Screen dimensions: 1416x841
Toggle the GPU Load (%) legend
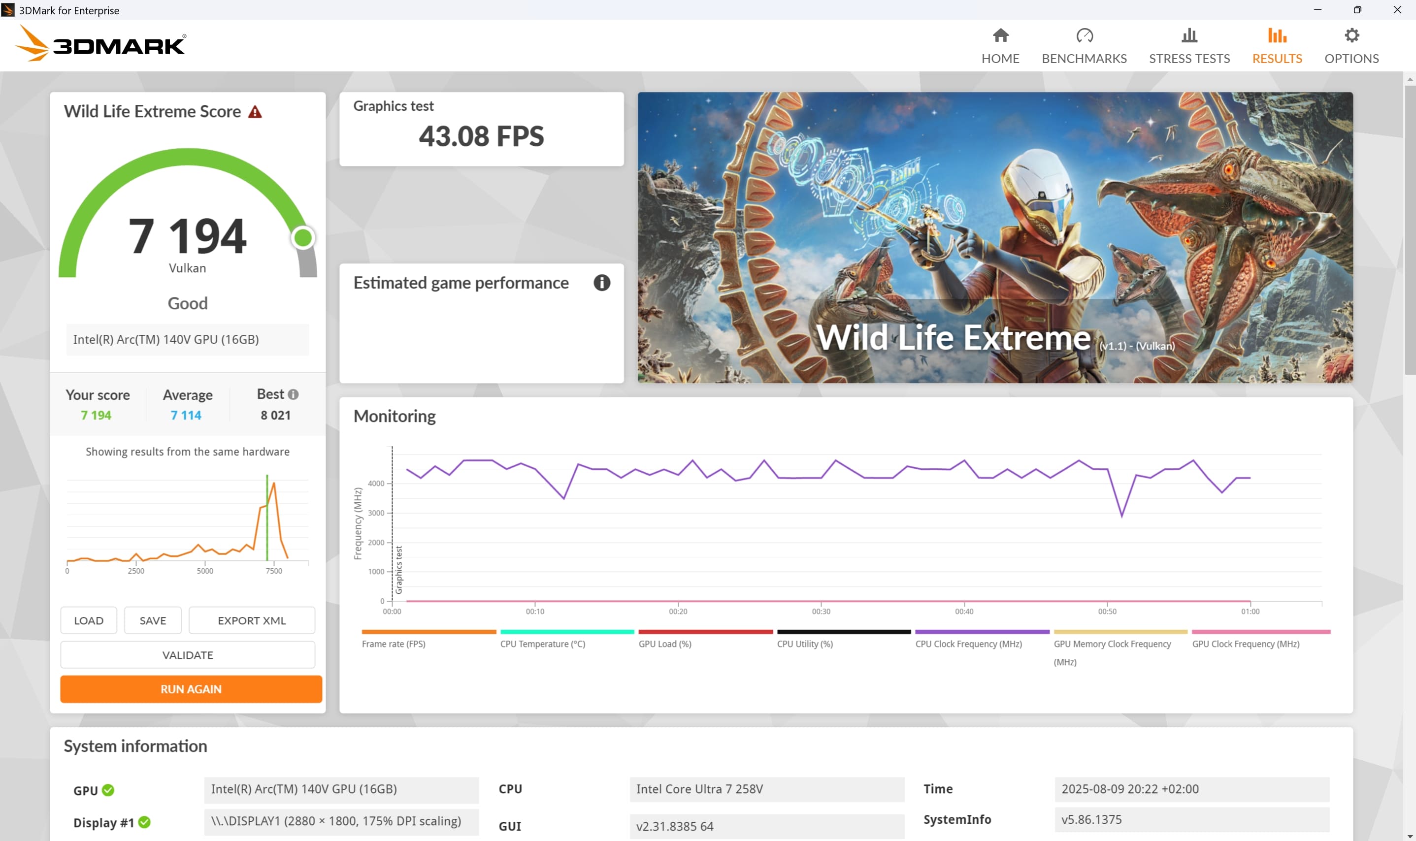coord(705,639)
